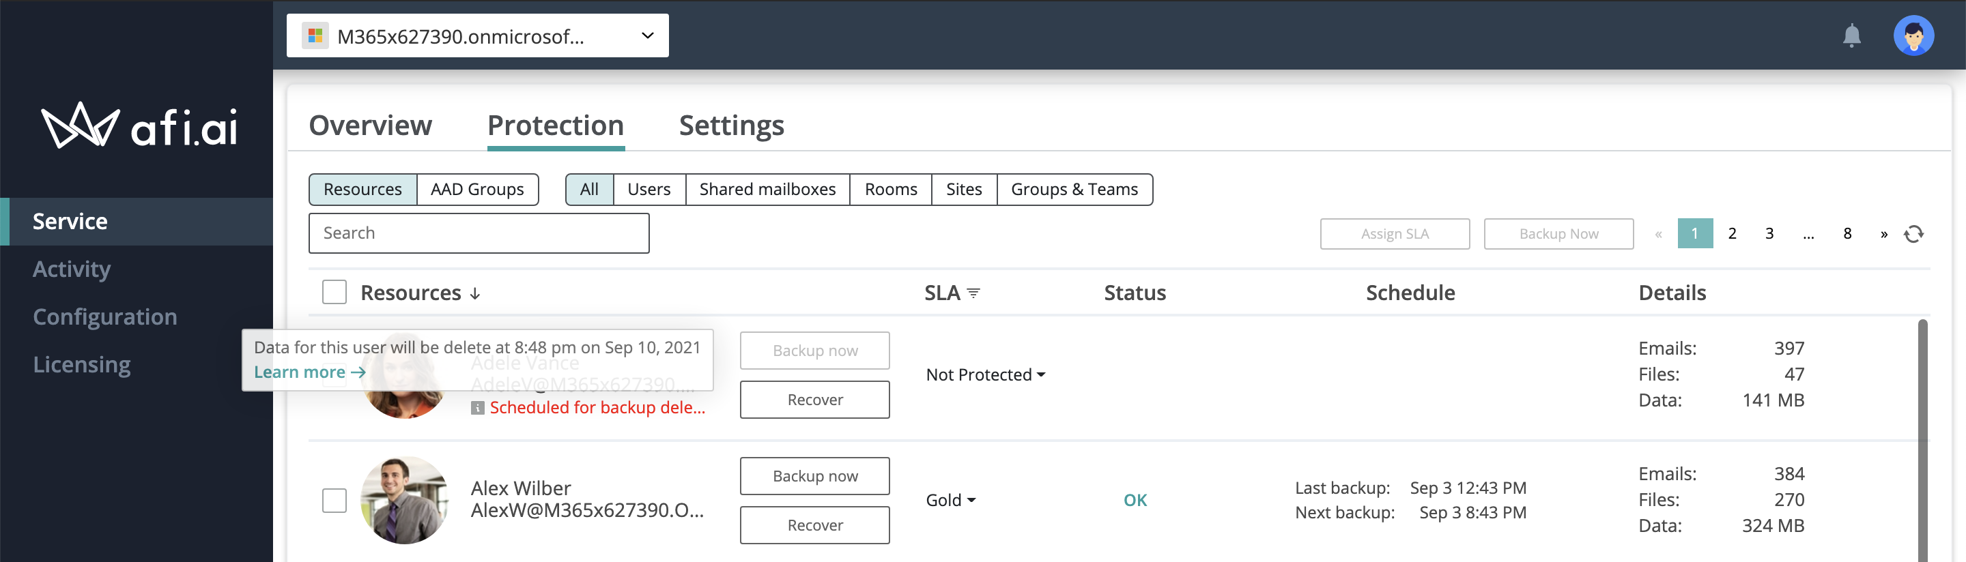This screenshot has width=1966, height=562.
Task: Click Emails count 397
Action: pos(1789,349)
